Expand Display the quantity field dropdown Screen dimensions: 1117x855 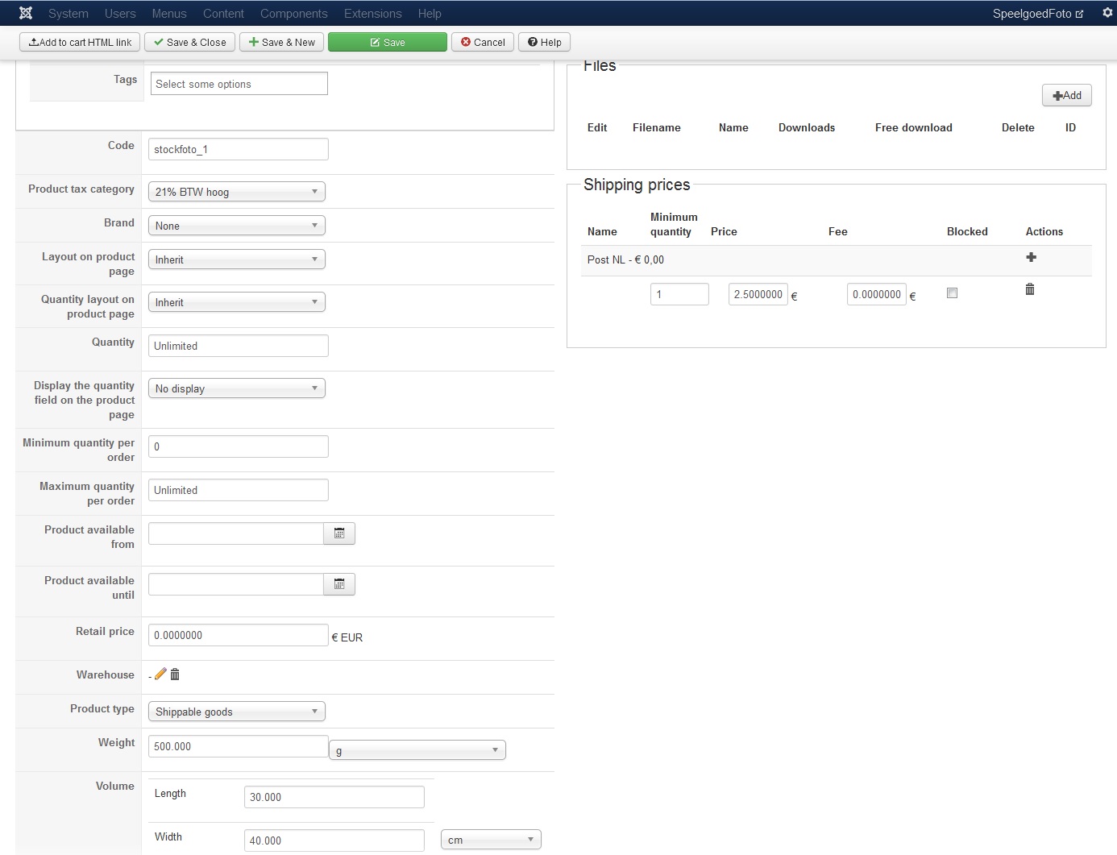[x=237, y=388]
